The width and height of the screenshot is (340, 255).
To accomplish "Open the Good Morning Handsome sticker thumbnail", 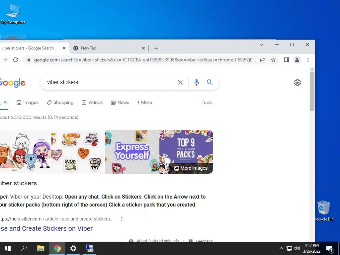I will pyautogui.click(x=78, y=152).
